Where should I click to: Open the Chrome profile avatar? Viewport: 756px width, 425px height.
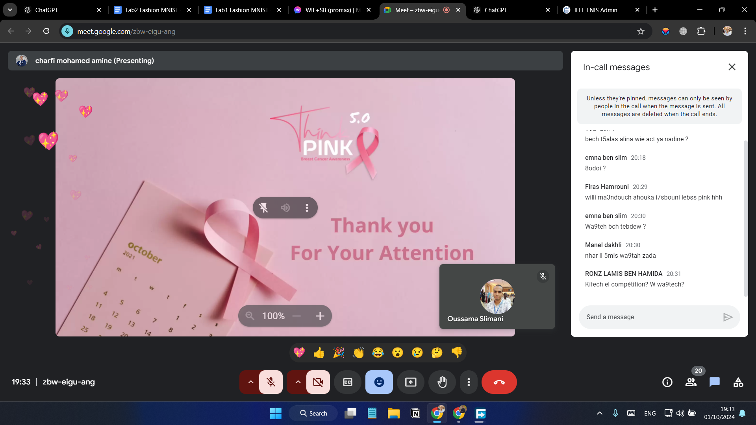click(727, 31)
